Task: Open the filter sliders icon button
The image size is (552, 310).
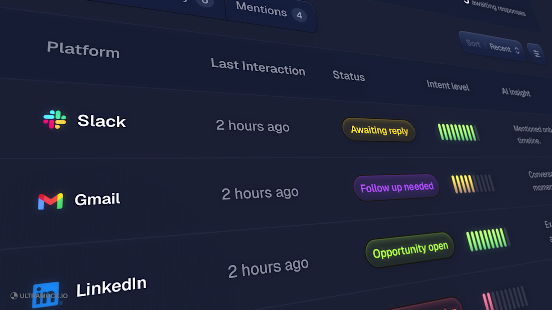Action: click(x=536, y=54)
